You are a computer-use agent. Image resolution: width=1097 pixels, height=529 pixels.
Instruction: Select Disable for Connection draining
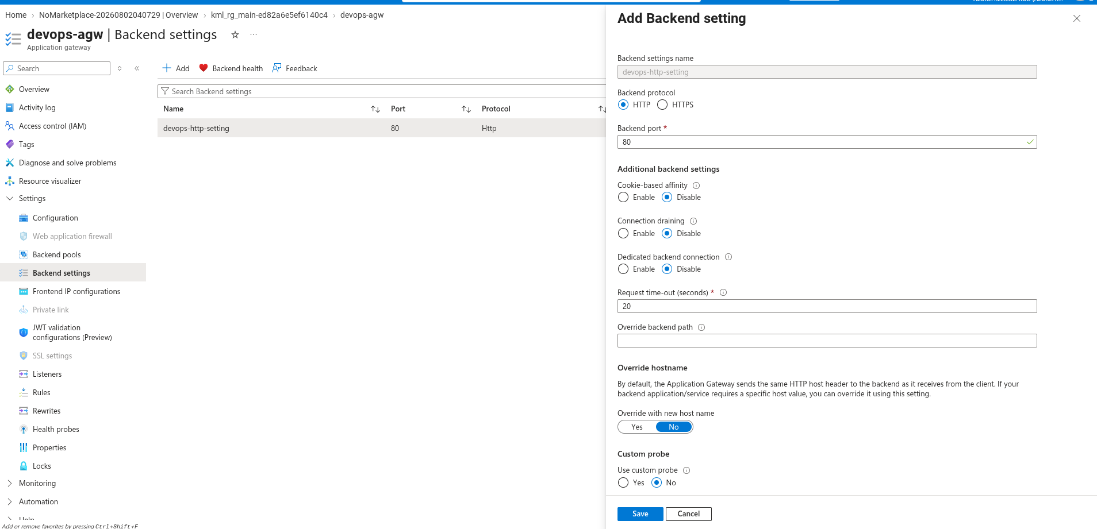(667, 233)
